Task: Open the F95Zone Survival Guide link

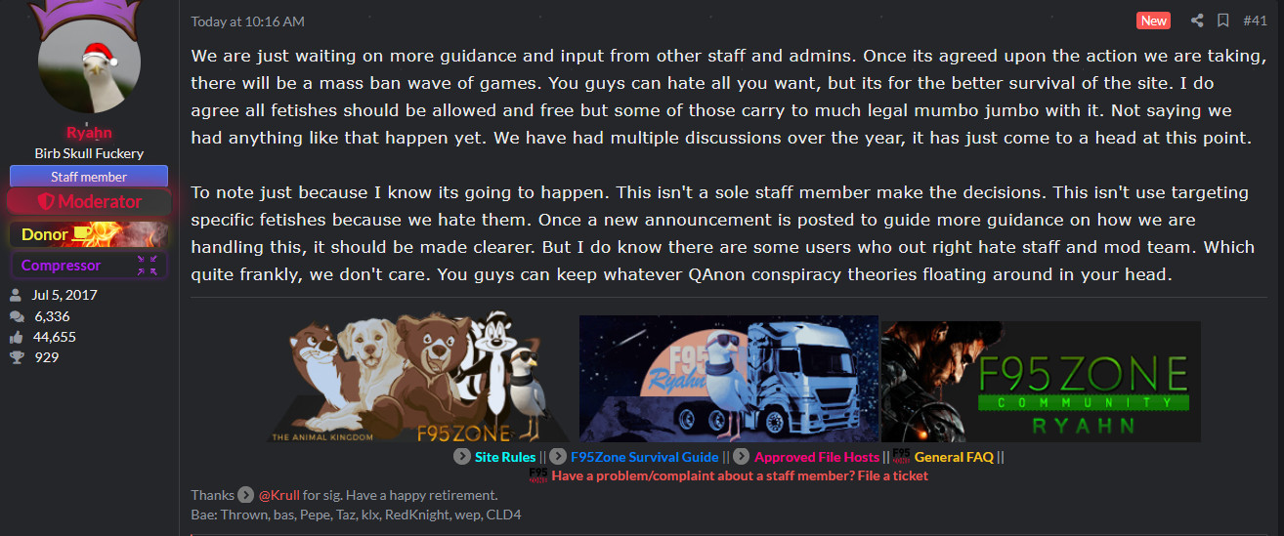Action: 645,457
